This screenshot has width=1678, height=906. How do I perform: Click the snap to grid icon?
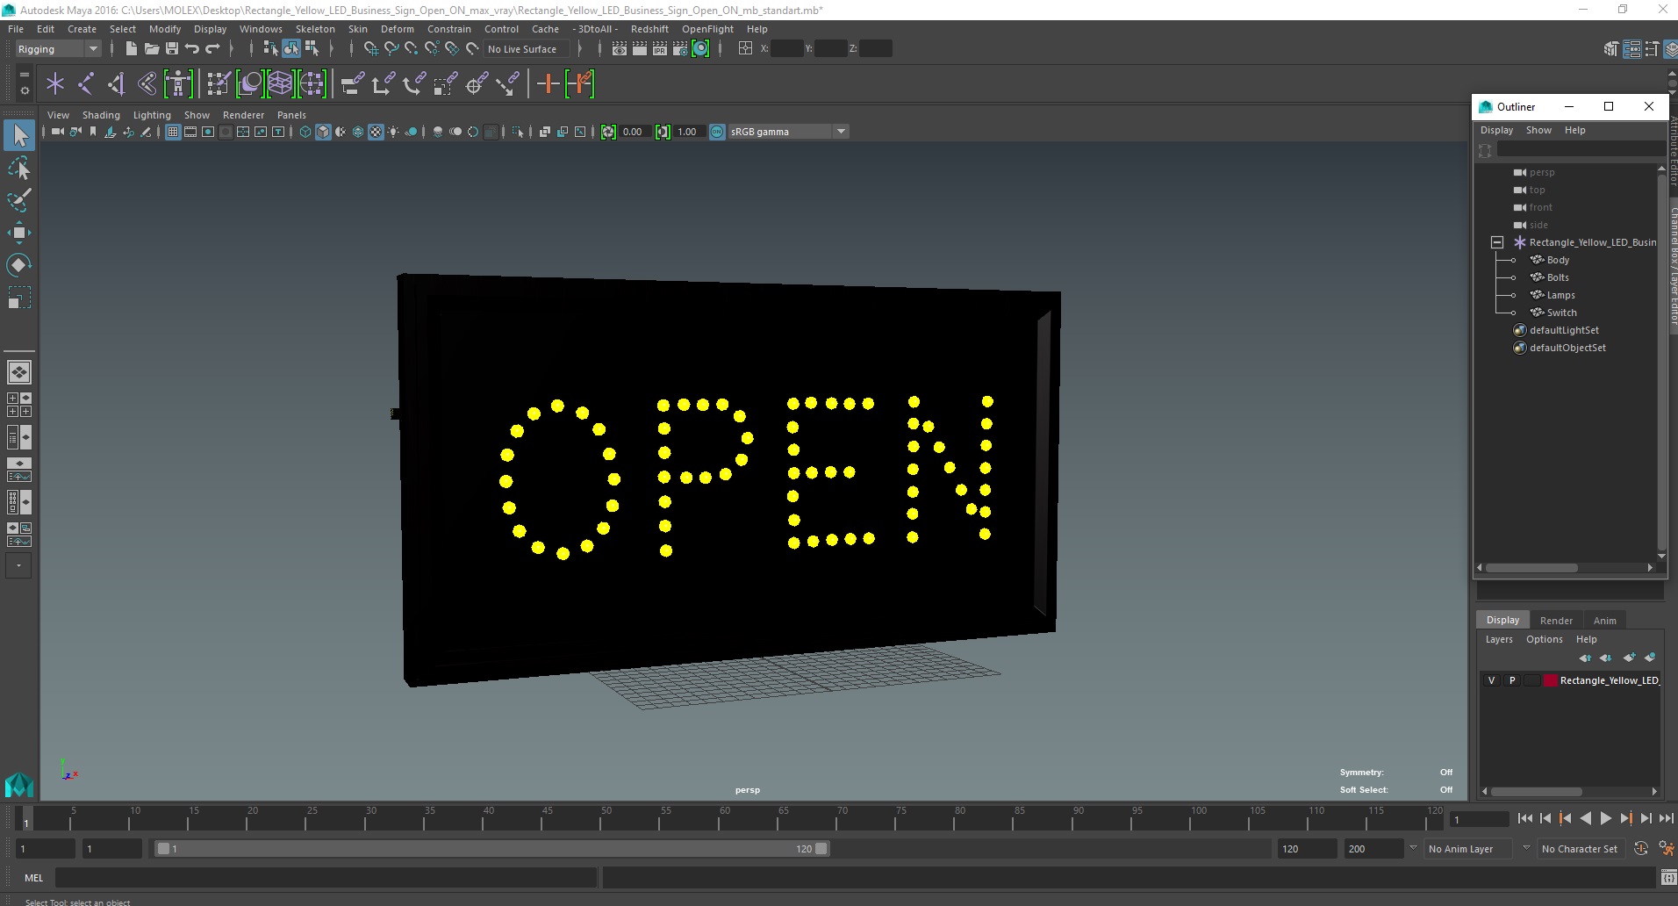point(370,49)
